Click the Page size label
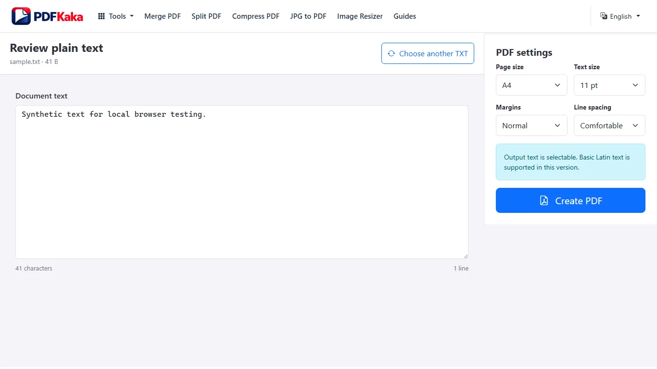This screenshot has width=657, height=369. pos(510,67)
